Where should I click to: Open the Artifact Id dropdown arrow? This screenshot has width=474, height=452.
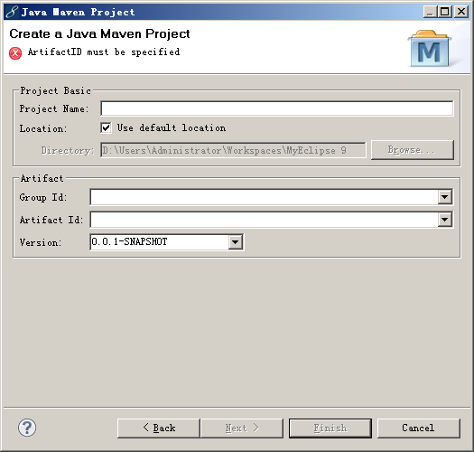[445, 220]
